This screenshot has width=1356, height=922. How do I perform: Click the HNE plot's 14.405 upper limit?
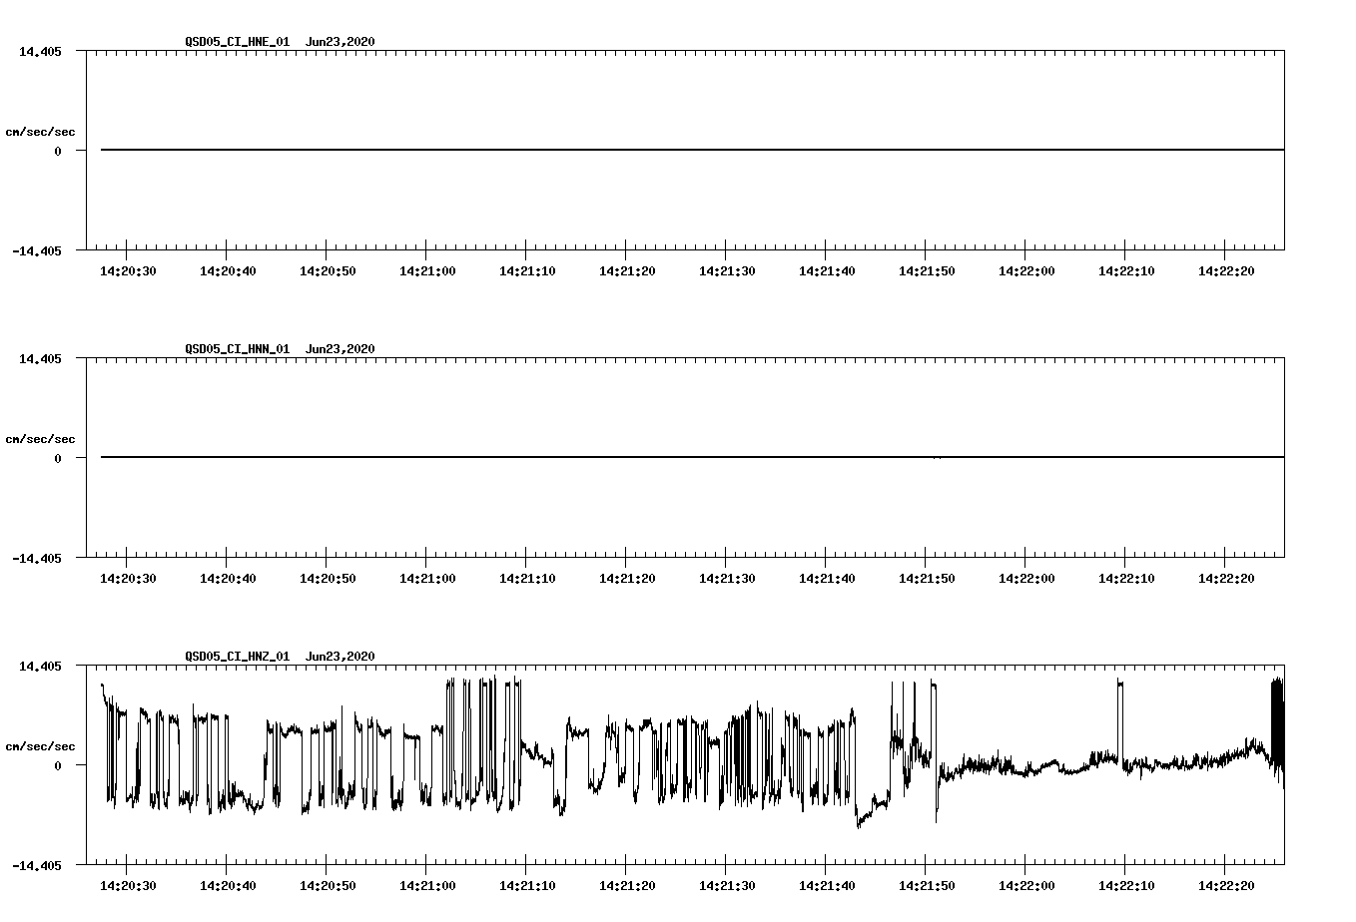click(x=40, y=52)
